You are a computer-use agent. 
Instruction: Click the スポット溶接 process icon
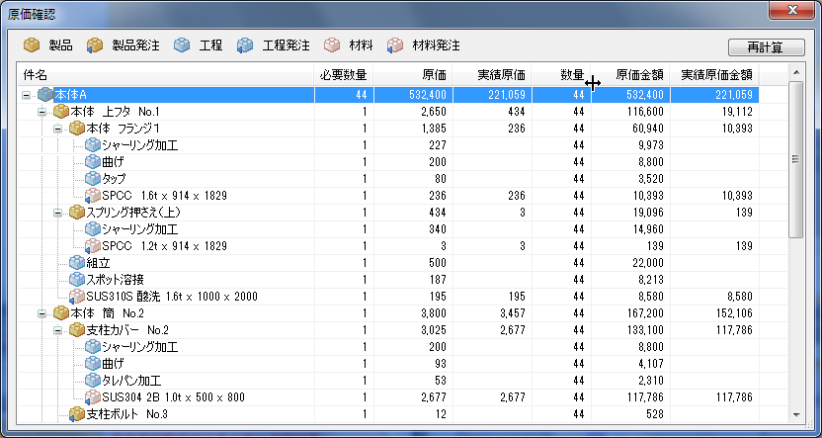pyautogui.click(x=76, y=280)
